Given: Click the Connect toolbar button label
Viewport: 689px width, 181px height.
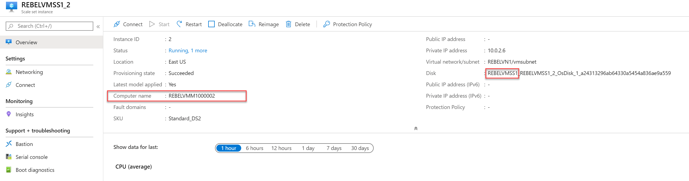Looking at the screenshot, I should (133, 24).
